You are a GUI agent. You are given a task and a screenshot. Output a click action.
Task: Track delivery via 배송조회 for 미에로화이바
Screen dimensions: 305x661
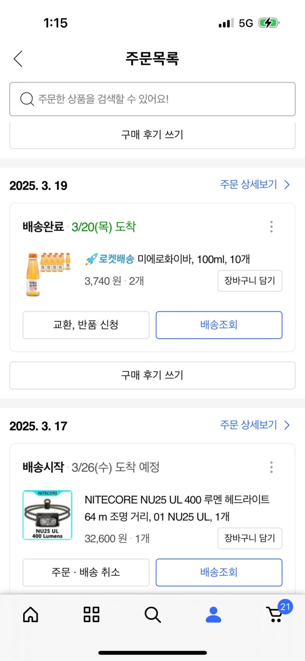(219, 325)
